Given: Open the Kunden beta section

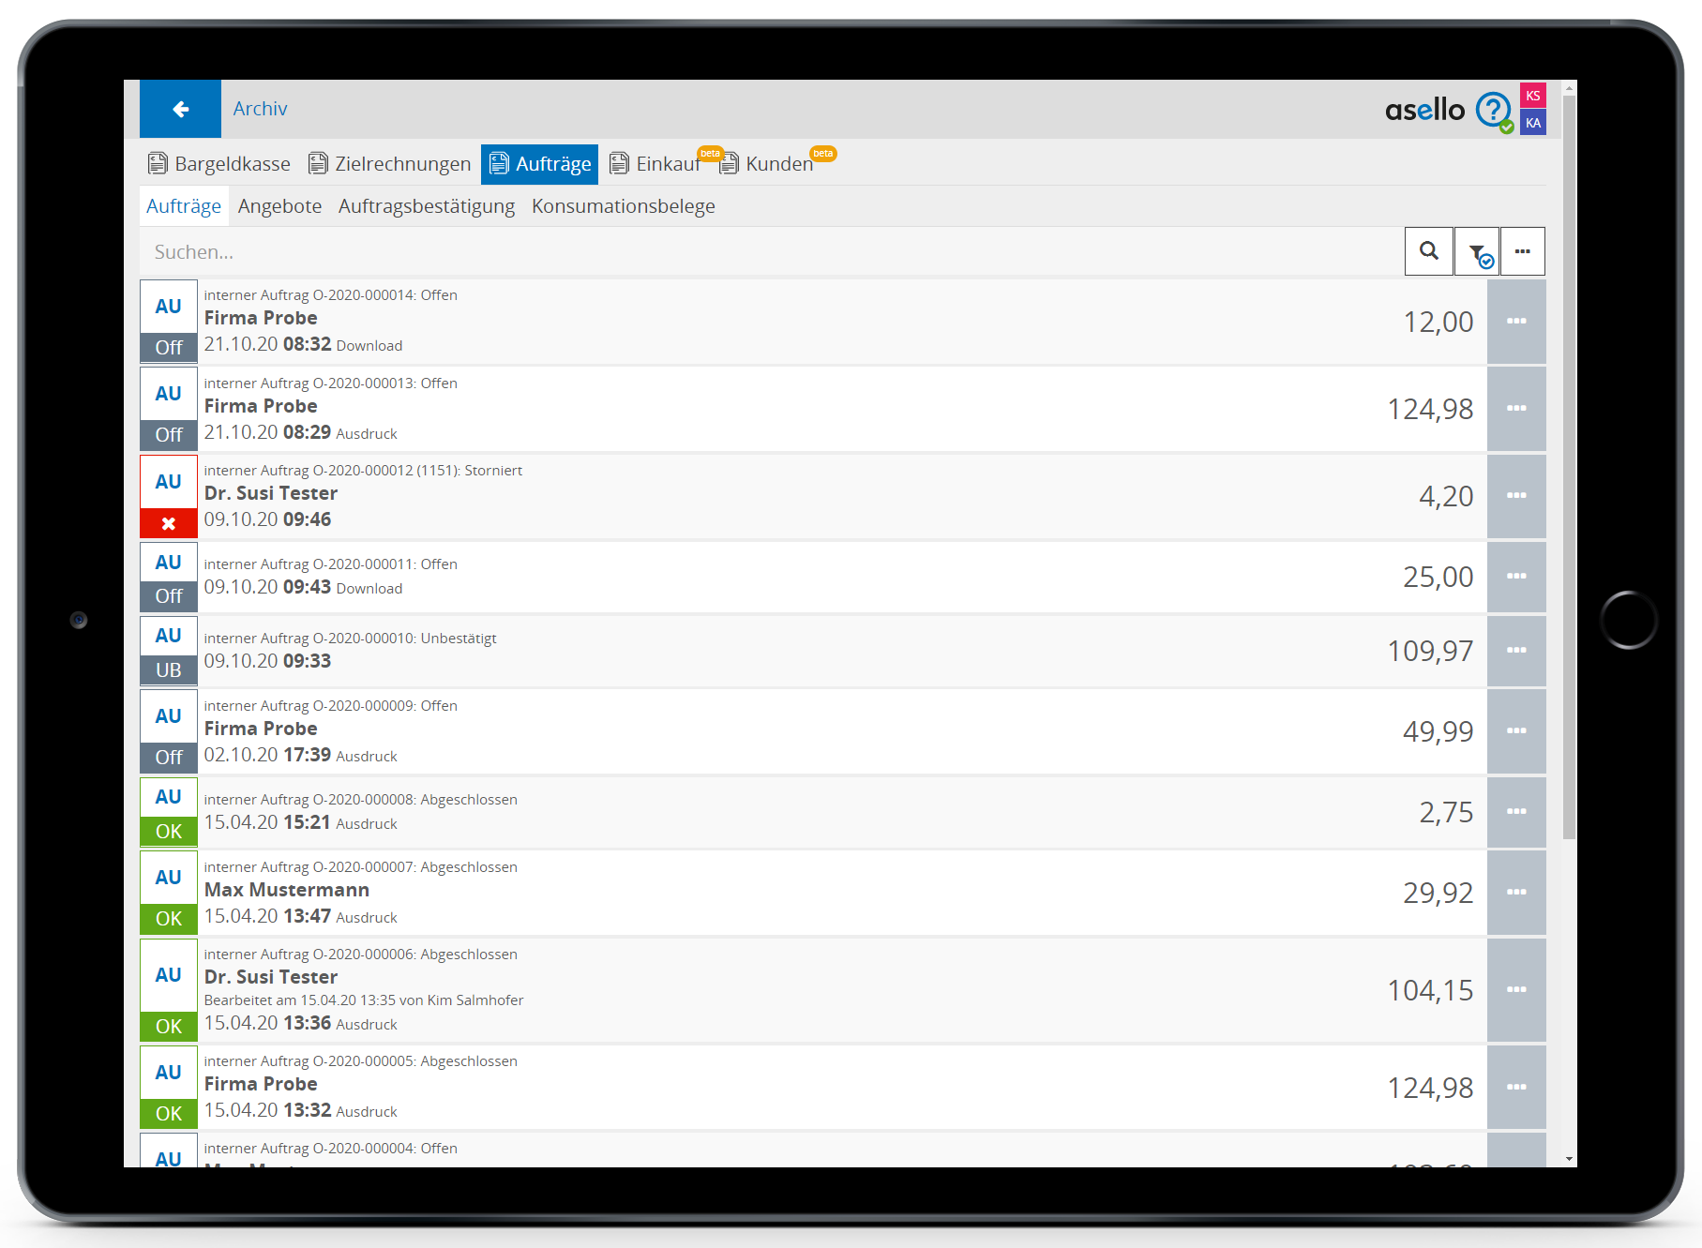Looking at the screenshot, I should click(x=767, y=164).
